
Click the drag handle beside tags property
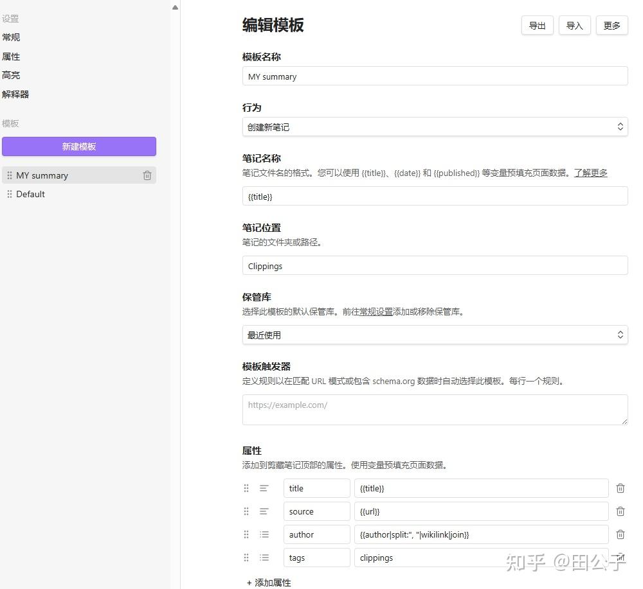pos(246,558)
